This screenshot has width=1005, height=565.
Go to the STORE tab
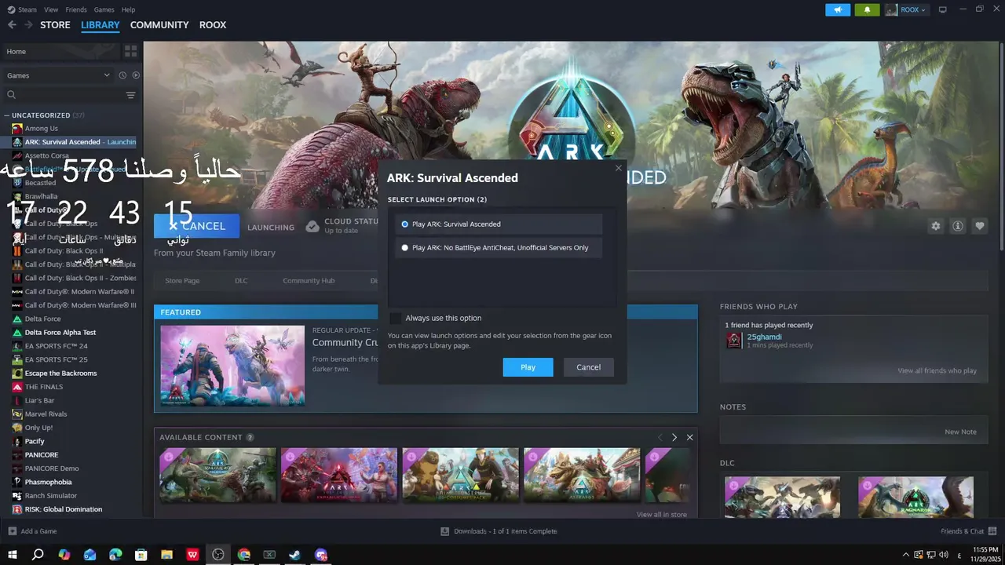(x=55, y=25)
